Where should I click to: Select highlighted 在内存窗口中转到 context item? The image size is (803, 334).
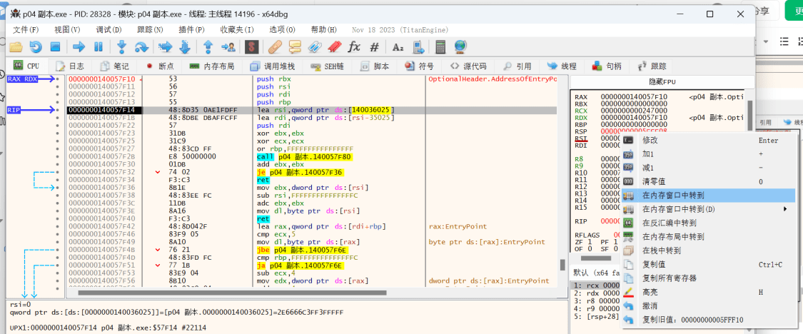[x=708, y=195]
